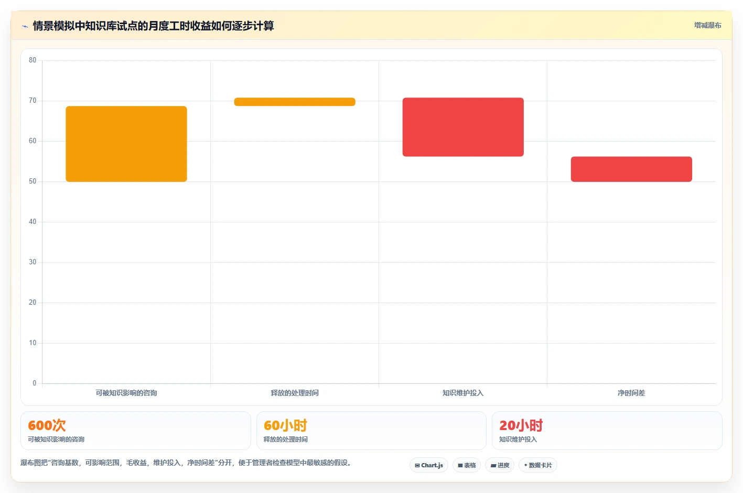
Task: Click the lightning icon beside the title
Action: tap(25, 26)
